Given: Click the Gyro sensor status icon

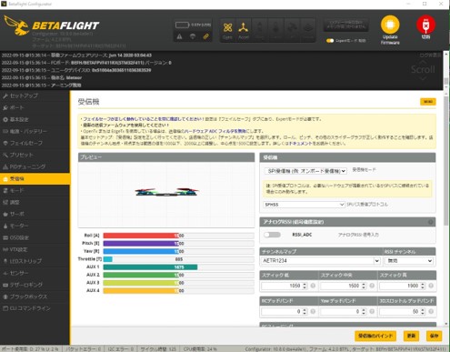Looking at the screenshot, I should tap(227, 28).
